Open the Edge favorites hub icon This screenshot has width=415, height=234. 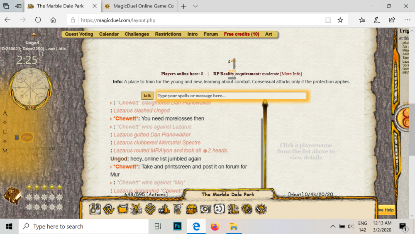362,20
